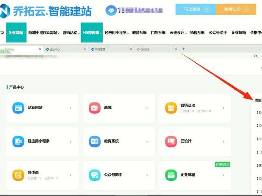Close the first browser tab
This screenshot has height=196, width=262.
[x=40, y=49]
